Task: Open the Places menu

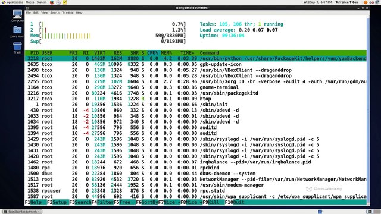Action: [x=30, y=2]
